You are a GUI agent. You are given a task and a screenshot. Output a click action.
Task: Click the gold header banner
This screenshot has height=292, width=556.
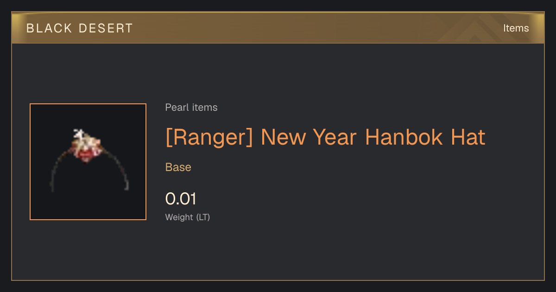pyautogui.click(x=278, y=28)
